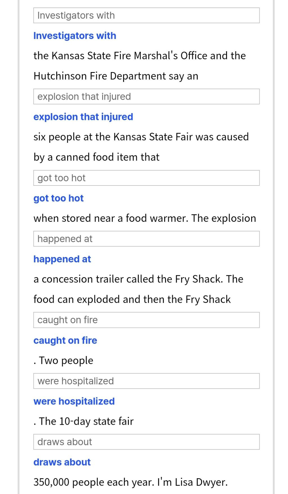Click the blue 'Investigators with' answer text
The width and height of the screenshot is (288, 494).
pyautogui.click(x=75, y=36)
